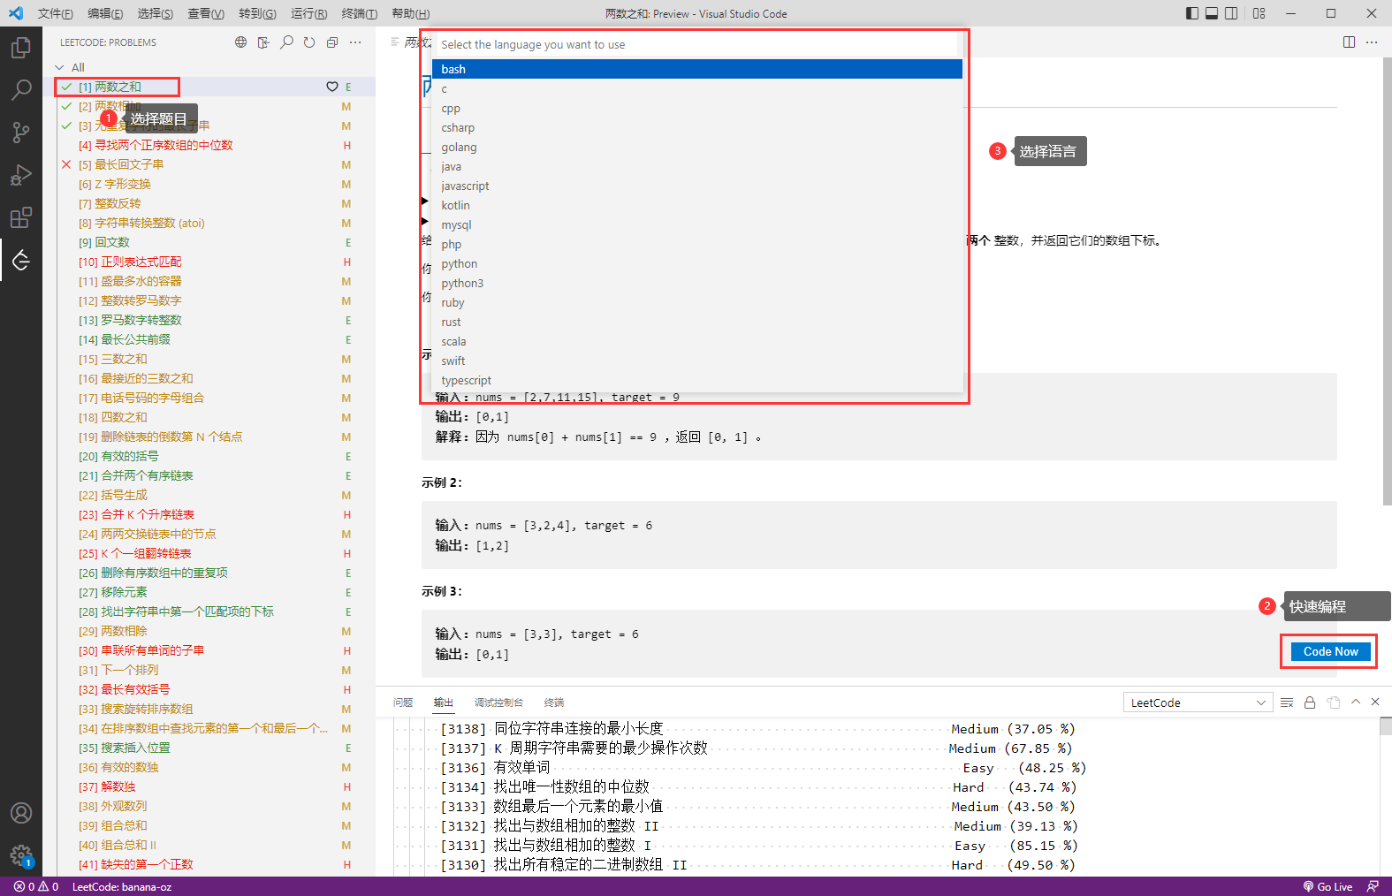
Task: Open the LeetCode view in activity bar
Action: click(x=21, y=260)
